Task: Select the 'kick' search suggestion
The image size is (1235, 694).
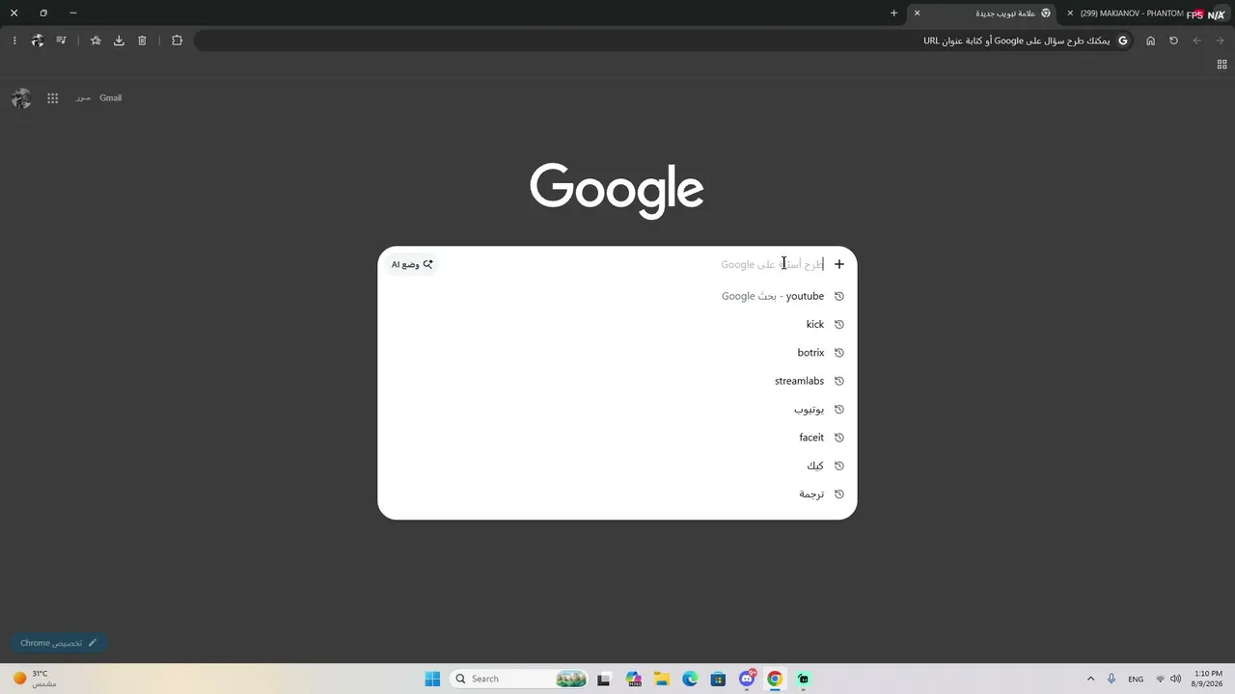Action: (x=617, y=325)
